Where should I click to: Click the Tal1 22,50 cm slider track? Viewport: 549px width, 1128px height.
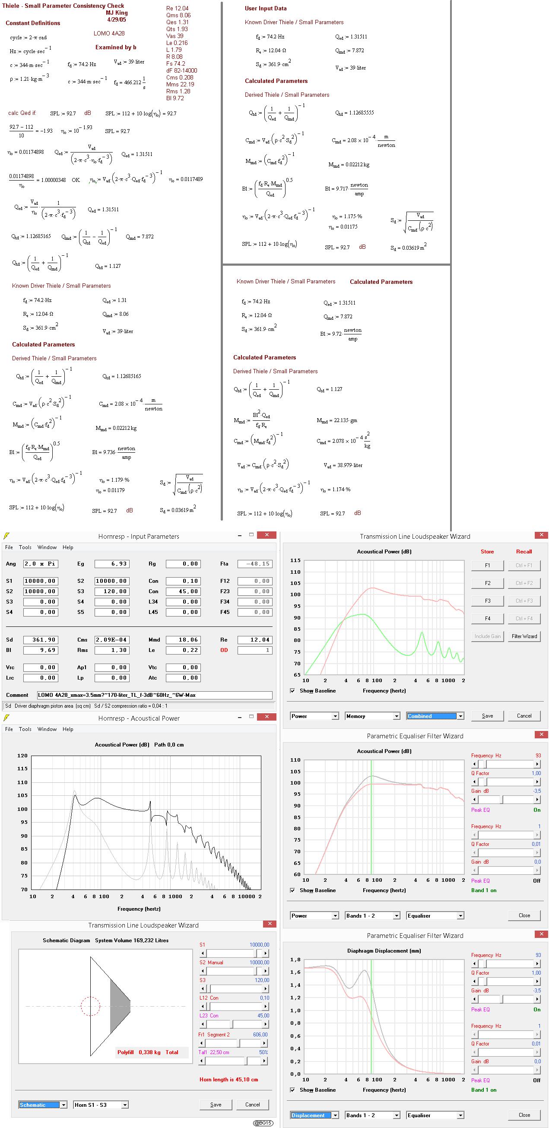pos(233,1061)
